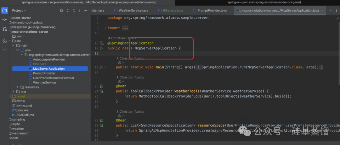Select the sqlite module
Image resolution: width=340 pixels, height=145 pixels.
tap(16, 124)
